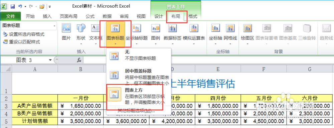Click cell 计划销售额
The width and height of the screenshot is (334, 128).
point(34,121)
